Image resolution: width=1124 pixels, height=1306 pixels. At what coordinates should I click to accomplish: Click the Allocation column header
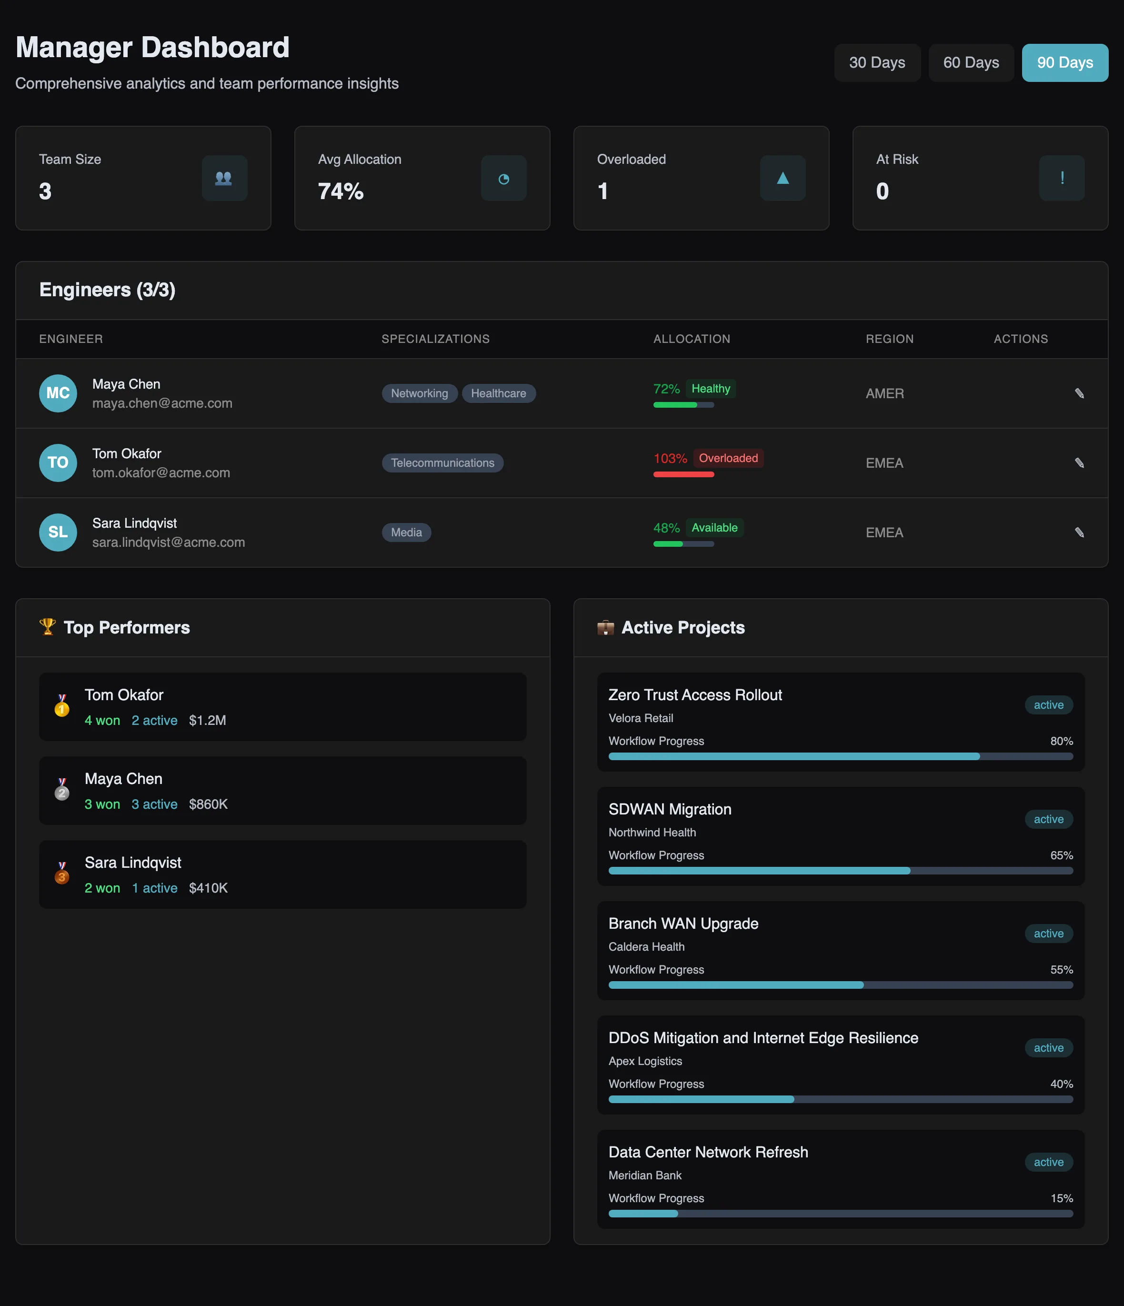[x=692, y=339]
